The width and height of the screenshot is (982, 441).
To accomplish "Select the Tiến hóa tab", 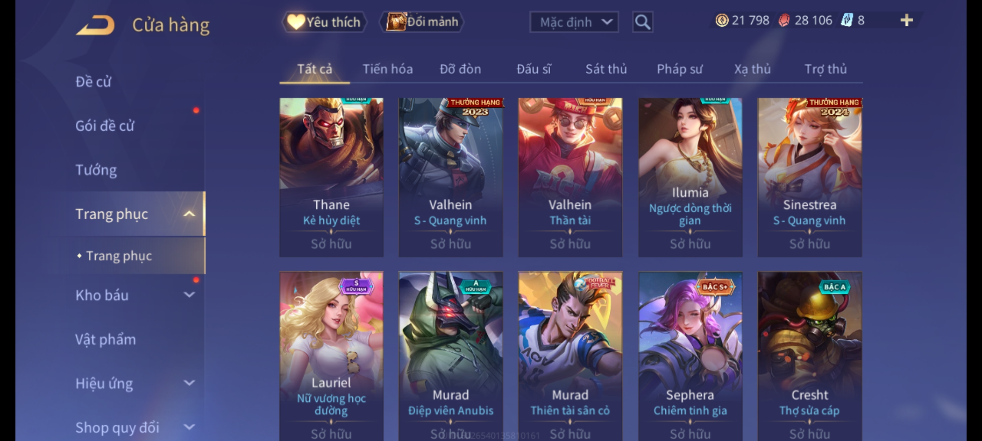I will pos(387,69).
